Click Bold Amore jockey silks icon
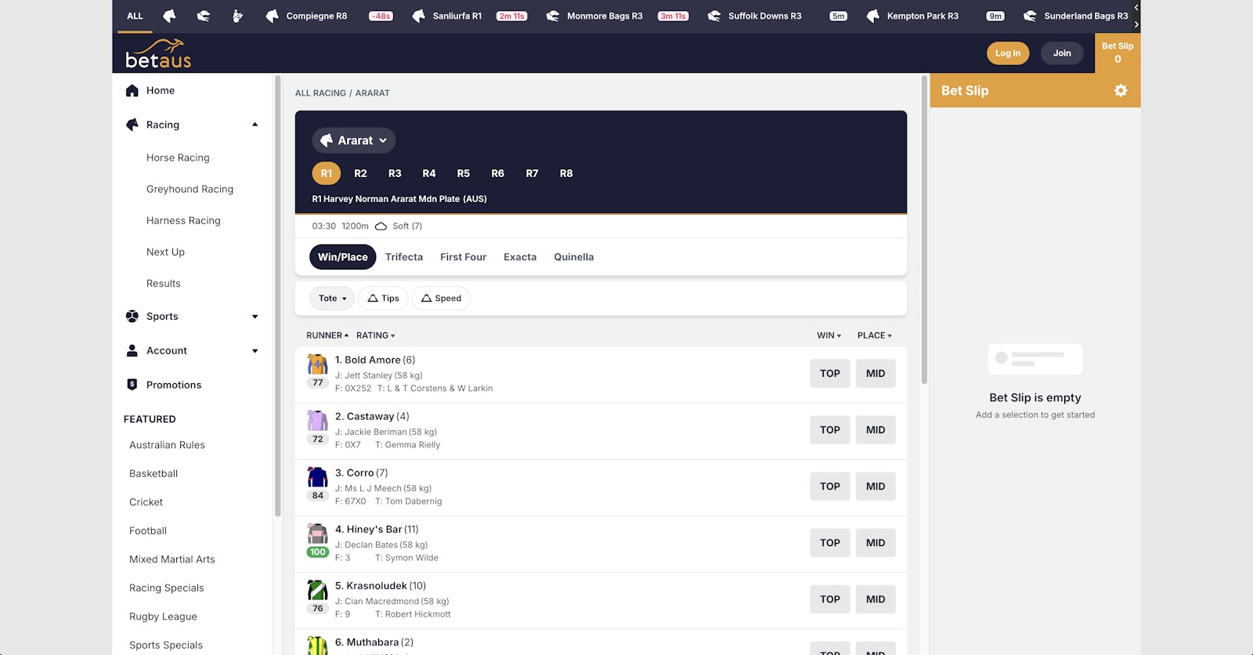Image resolution: width=1253 pixels, height=655 pixels. pos(317,364)
